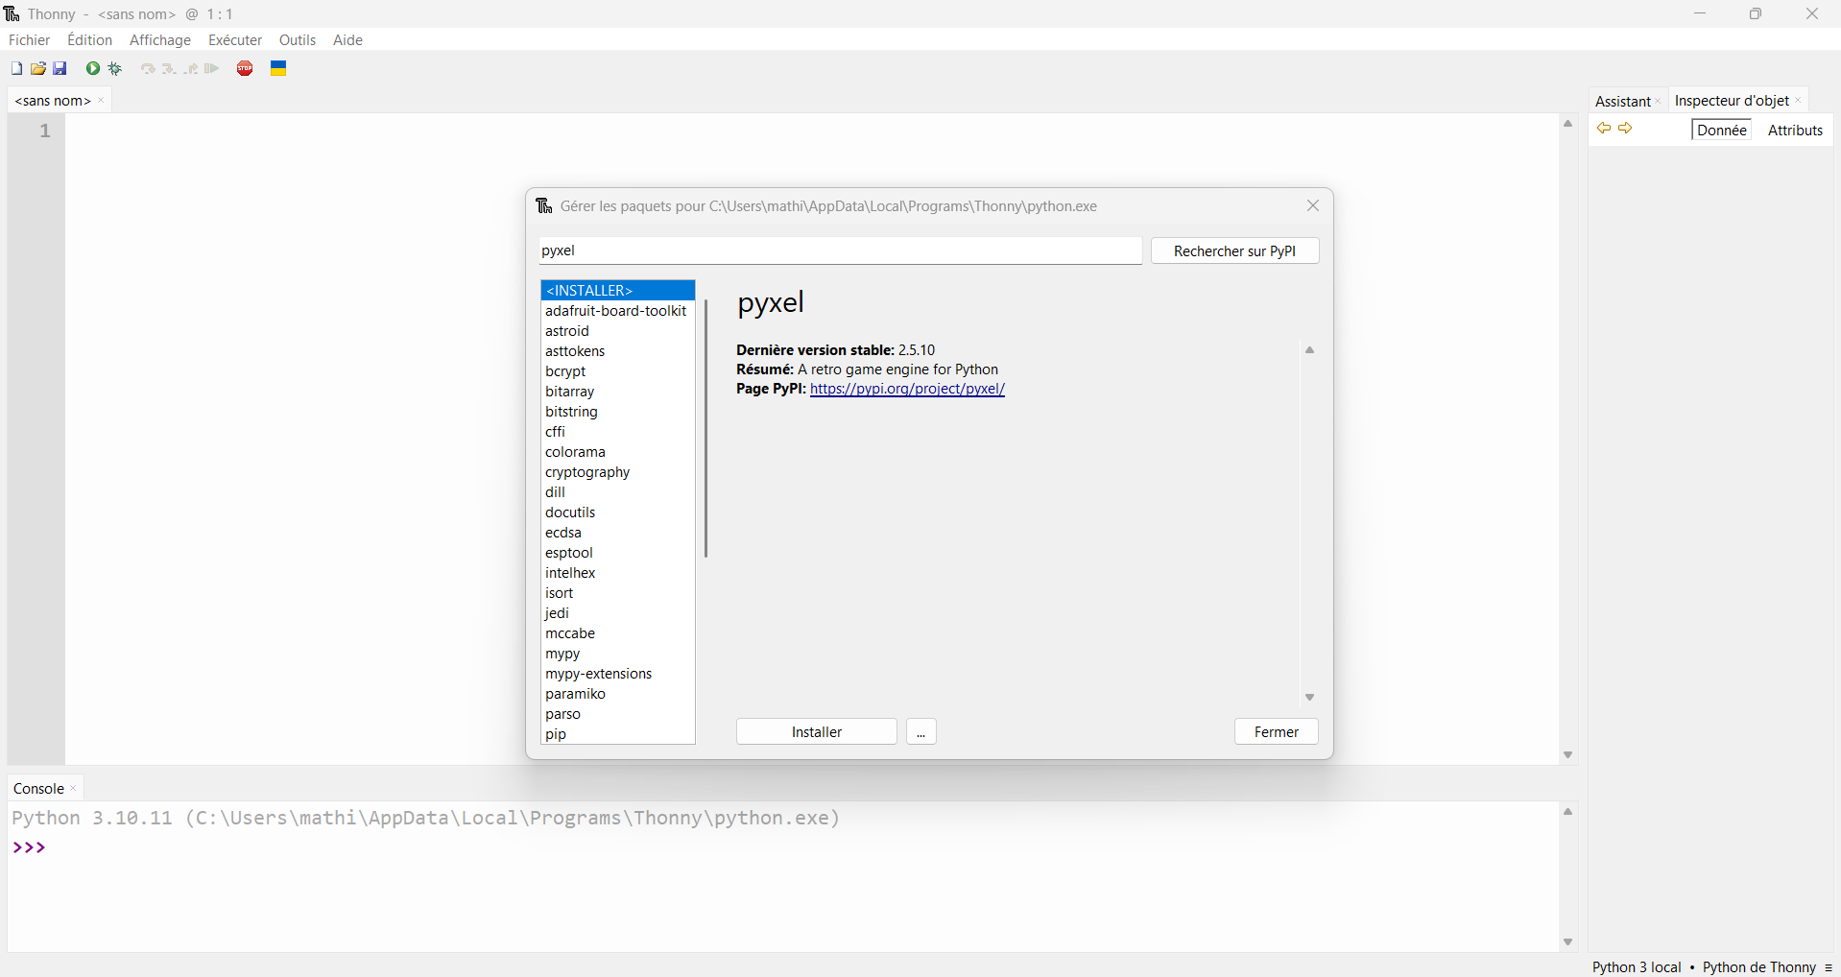Open the interpreter menu in status bar
Viewport: 1841px width, 977px height.
pos(1828,967)
